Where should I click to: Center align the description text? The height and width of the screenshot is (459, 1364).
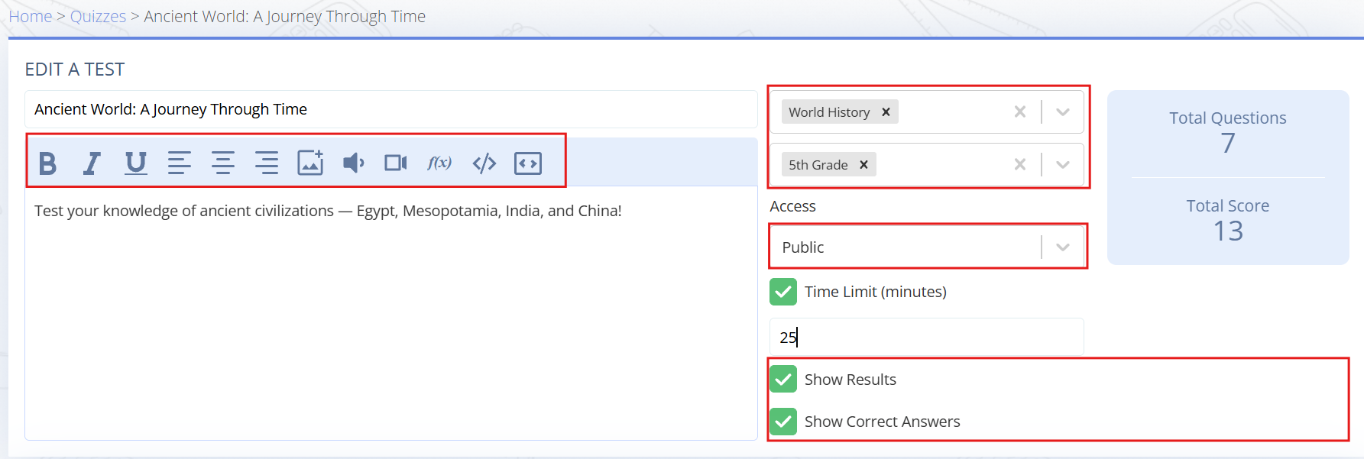coord(223,163)
